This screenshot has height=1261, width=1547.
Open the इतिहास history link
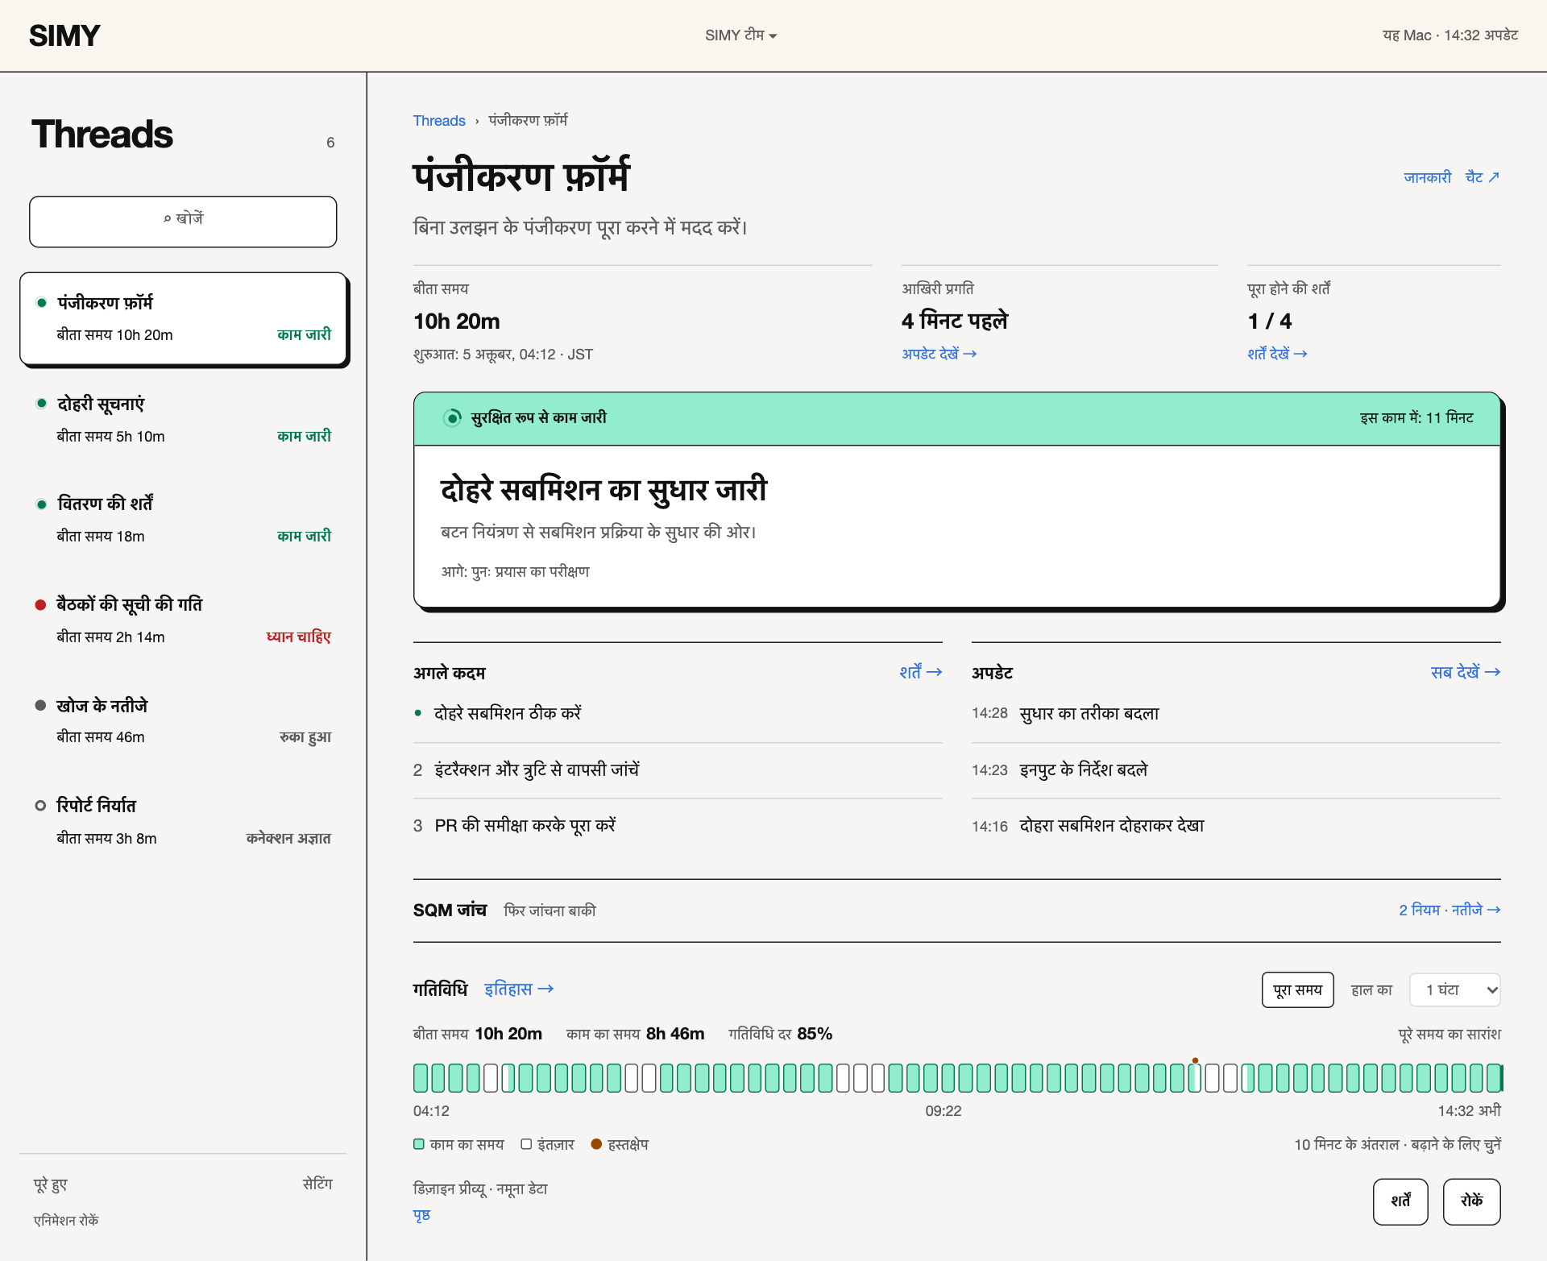519,989
